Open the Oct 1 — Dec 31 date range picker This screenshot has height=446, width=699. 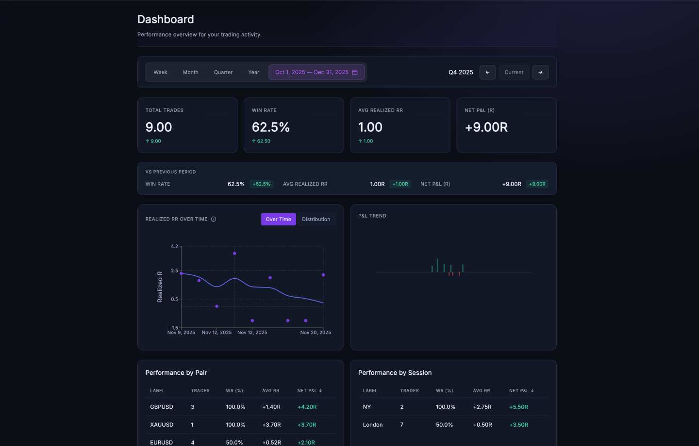[312, 72]
